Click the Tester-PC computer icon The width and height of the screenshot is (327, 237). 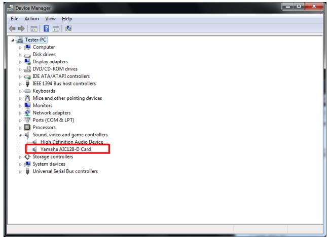click(20, 40)
